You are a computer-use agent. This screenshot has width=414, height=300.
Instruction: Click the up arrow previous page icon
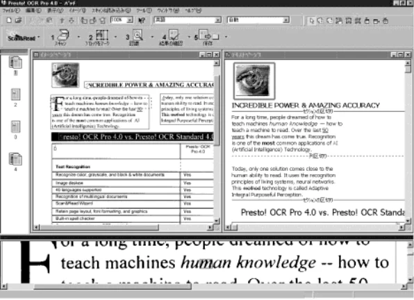pos(62,20)
